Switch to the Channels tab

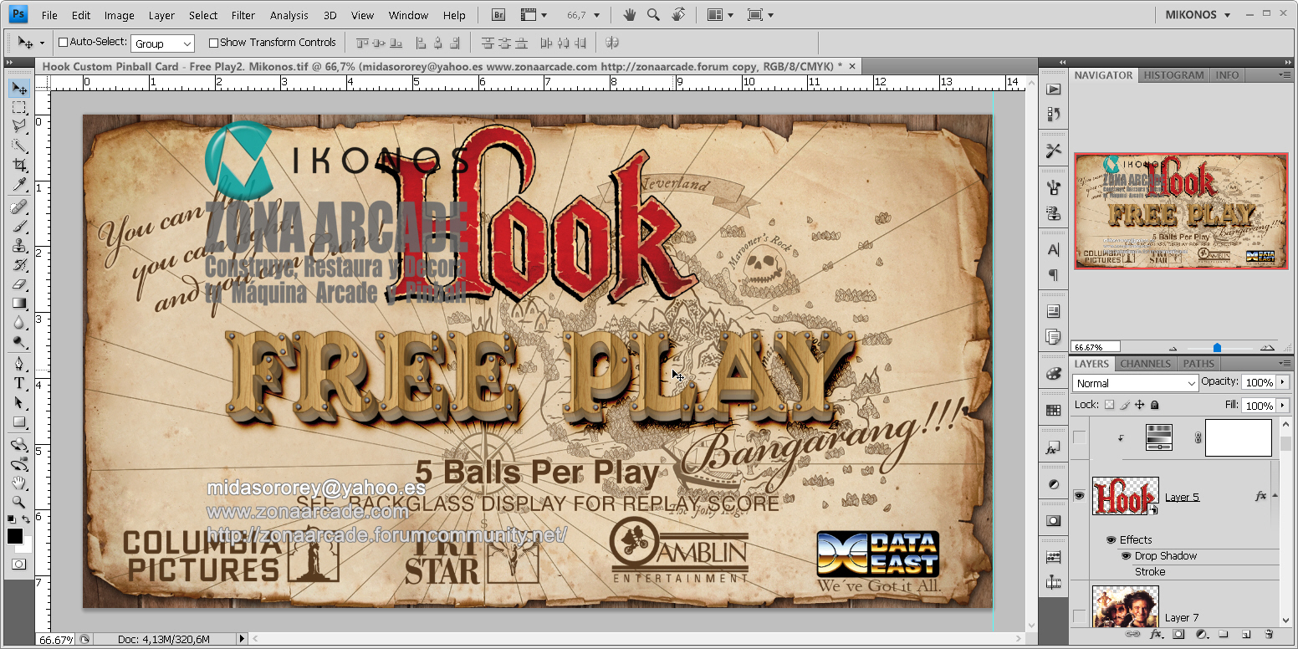pos(1145,364)
